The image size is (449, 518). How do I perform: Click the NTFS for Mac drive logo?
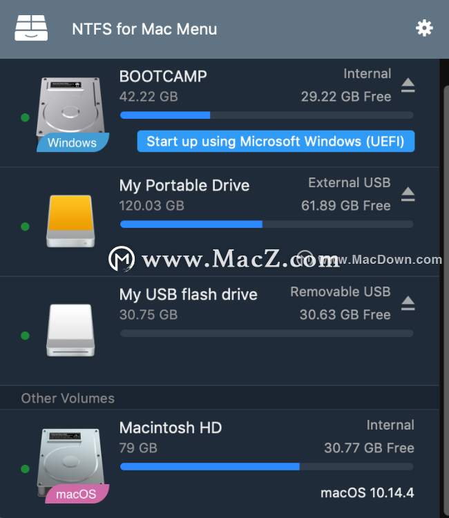31,28
